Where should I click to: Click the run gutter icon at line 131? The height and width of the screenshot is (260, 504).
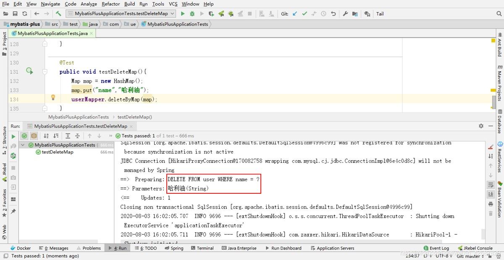(29, 71)
